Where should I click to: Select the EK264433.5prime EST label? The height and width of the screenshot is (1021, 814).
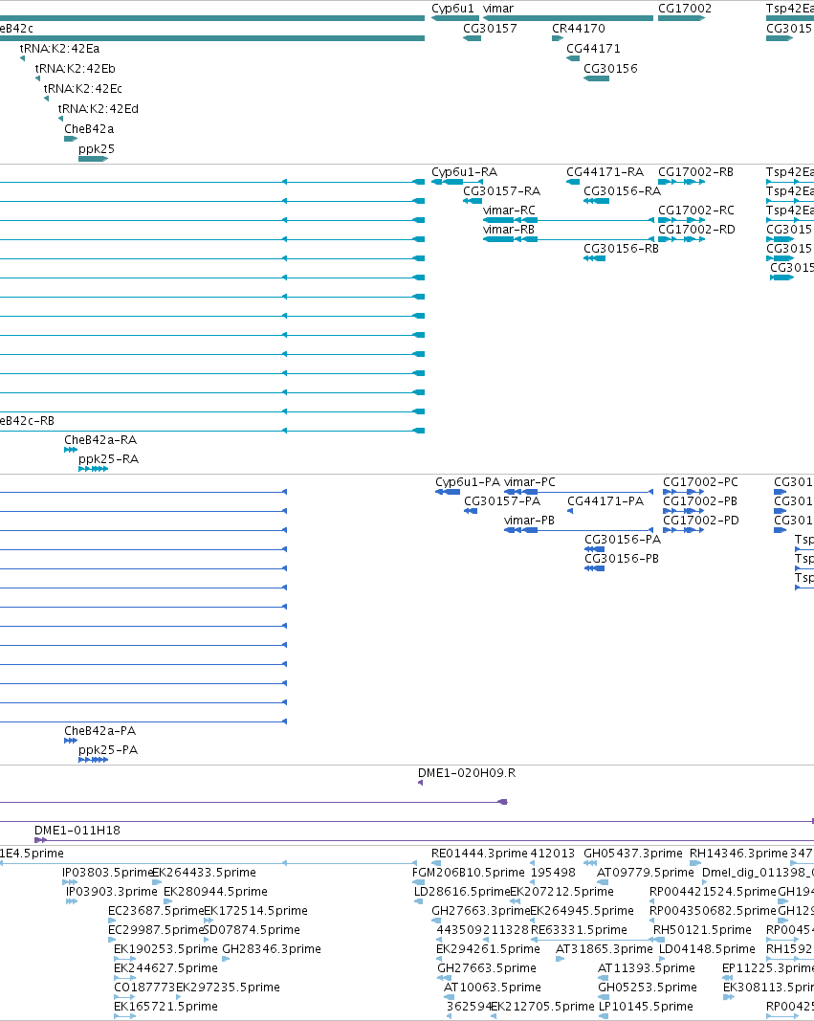coord(205,873)
